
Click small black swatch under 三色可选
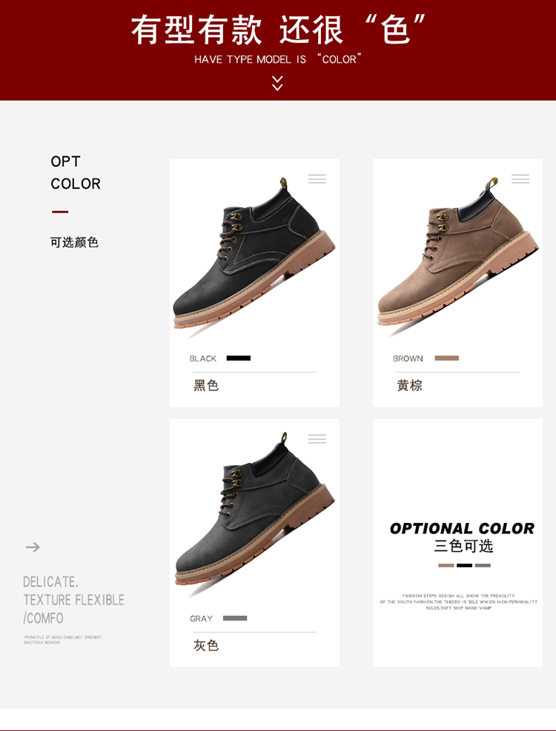(464, 566)
